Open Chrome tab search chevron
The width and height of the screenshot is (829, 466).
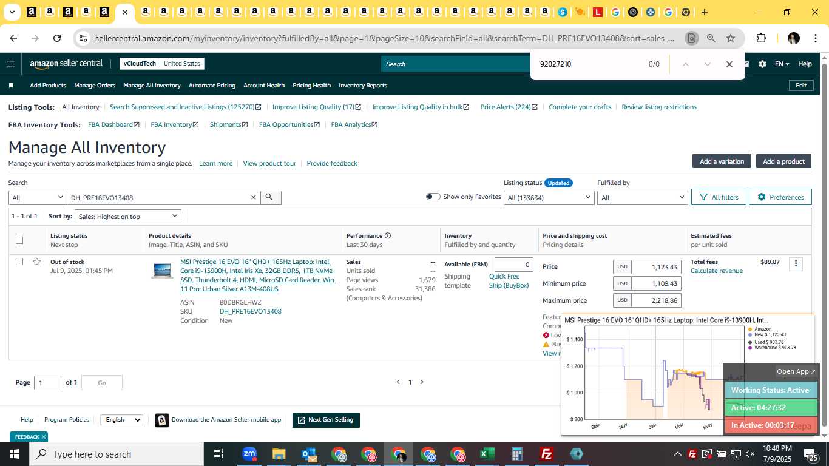tap(12, 12)
